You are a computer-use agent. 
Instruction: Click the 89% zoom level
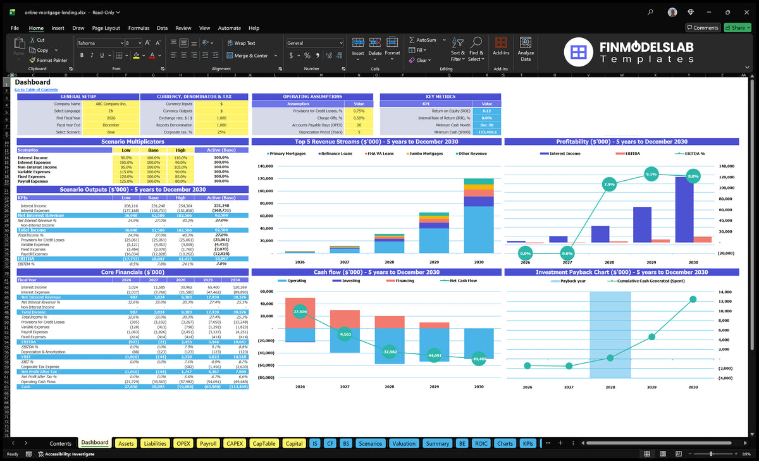coord(747,454)
